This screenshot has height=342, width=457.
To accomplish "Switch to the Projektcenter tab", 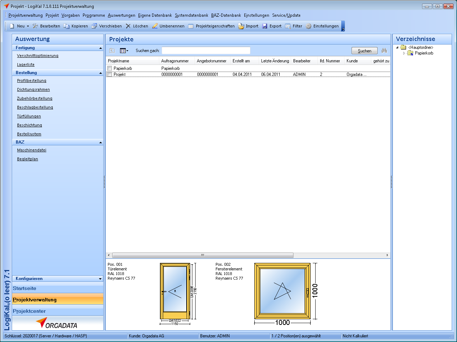I will (58, 311).
